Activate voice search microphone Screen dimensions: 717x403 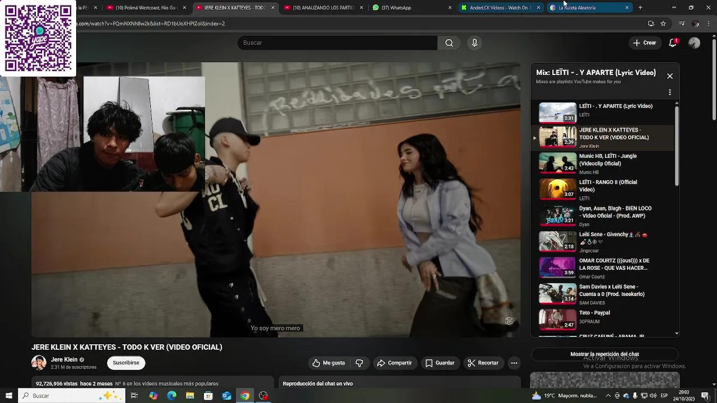pyautogui.click(x=474, y=43)
